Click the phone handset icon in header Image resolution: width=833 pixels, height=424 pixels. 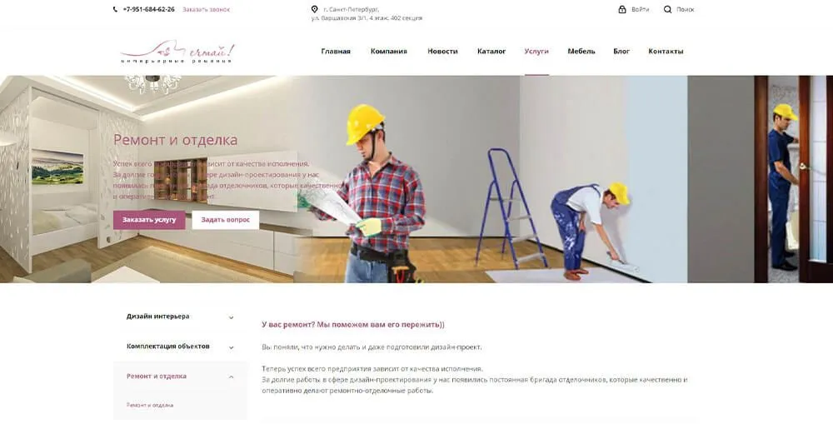click(x=115, y=9)
